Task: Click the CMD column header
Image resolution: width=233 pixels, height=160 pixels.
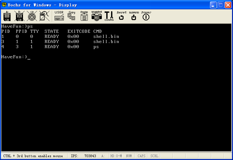Action: click(x=97, y=31)
